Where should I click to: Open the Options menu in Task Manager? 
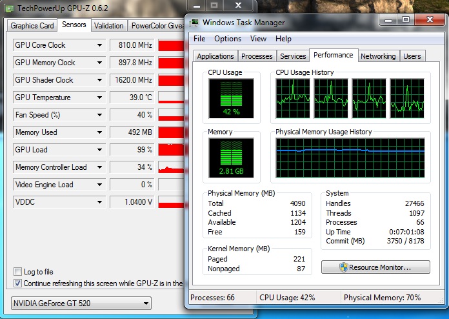point(228,39)
